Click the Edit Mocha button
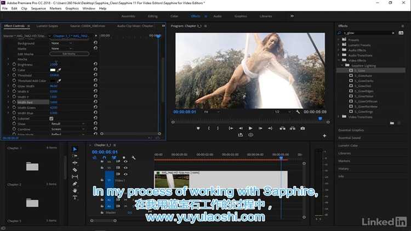Image resolution: width=411 pixels, height=231 pixels. click(x=69, y=54)
